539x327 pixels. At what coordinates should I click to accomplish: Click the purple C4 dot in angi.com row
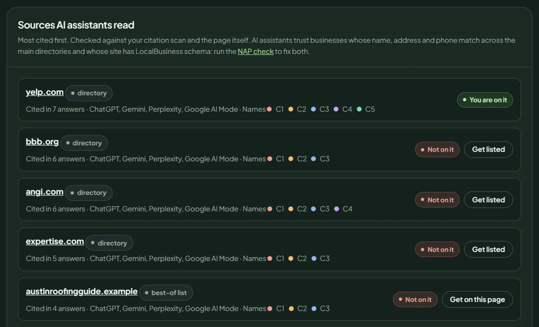337,209
